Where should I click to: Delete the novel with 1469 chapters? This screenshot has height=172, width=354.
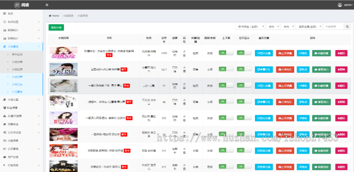[341, 53]
